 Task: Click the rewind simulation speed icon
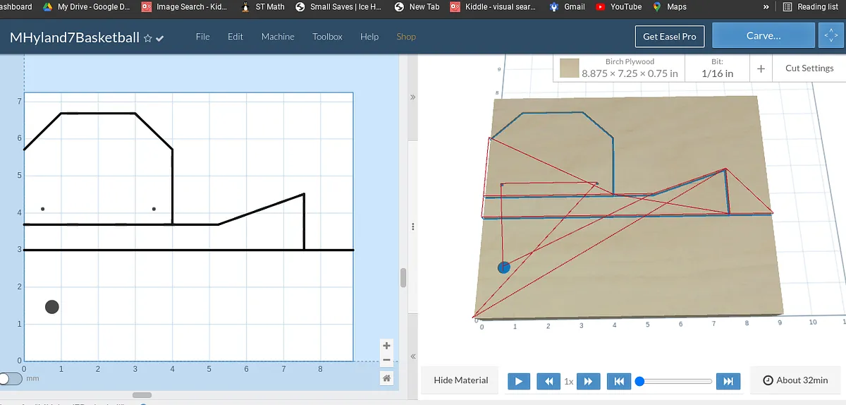[x=548, y=381]
